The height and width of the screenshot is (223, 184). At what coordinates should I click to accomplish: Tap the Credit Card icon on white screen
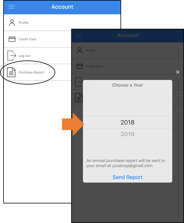point(12,39)
